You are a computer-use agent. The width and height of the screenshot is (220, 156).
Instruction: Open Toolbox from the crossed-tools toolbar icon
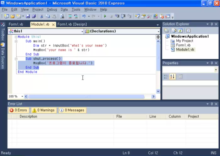pyautogui.click(x=149, y=16)
